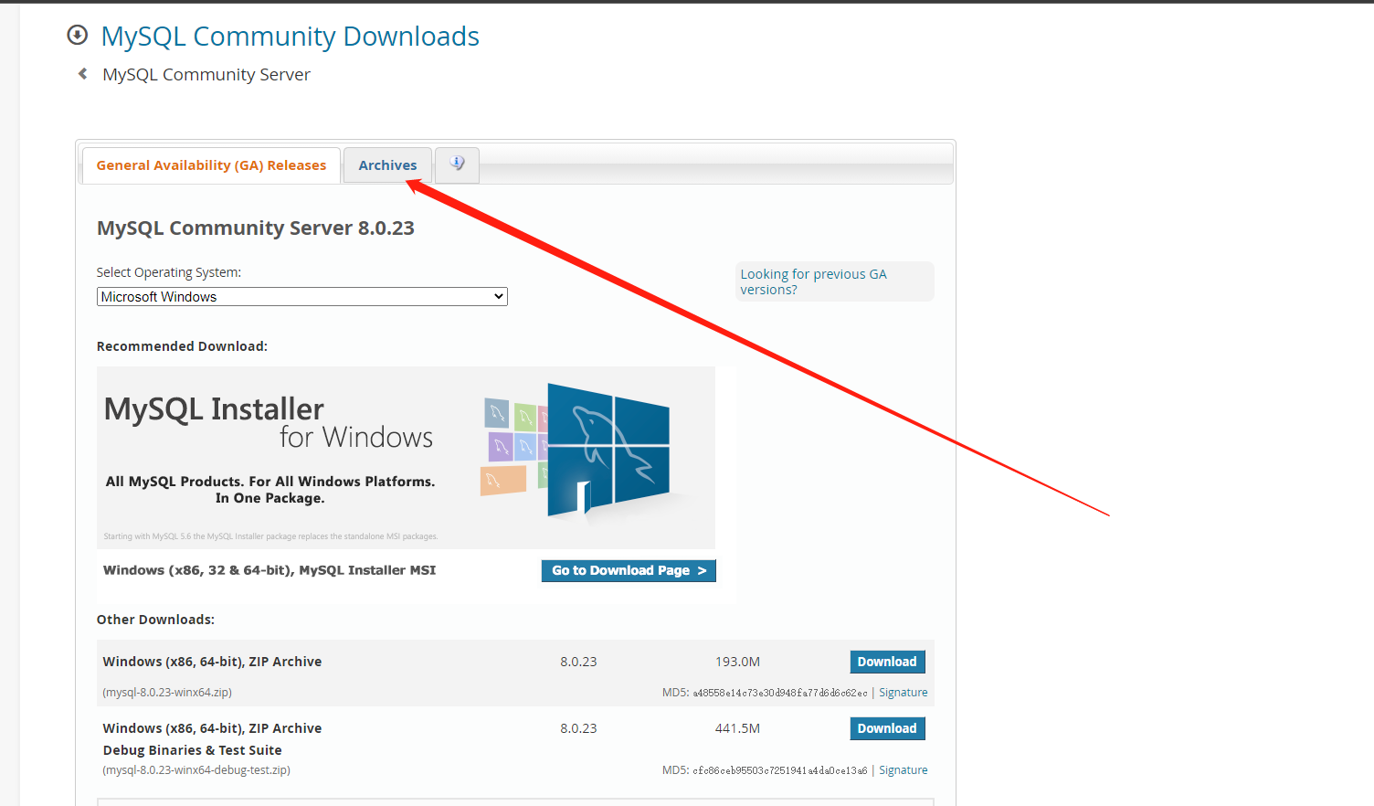Click Debug Binaries & Test Suite text

(193, 750)
